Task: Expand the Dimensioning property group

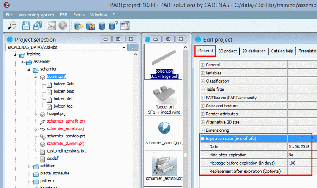Action: pyautogui.click(x=202, y=131)
